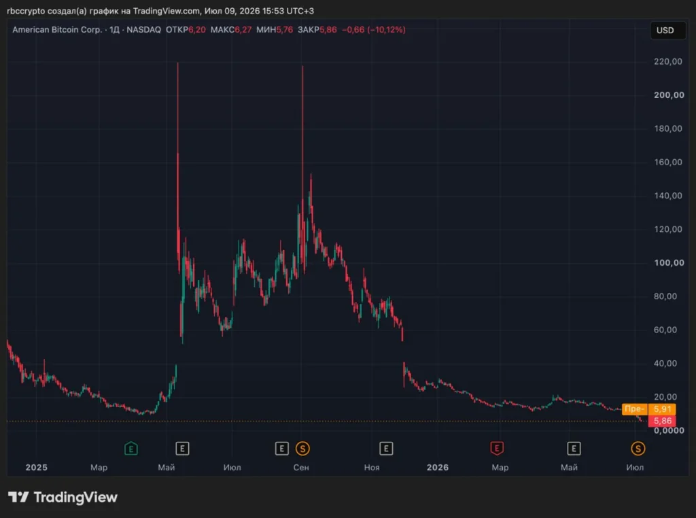Click the green E earnings marker

point(131,449)
